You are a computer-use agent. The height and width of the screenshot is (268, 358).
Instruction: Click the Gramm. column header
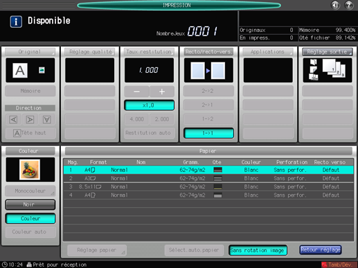click(x=190, y=162)
